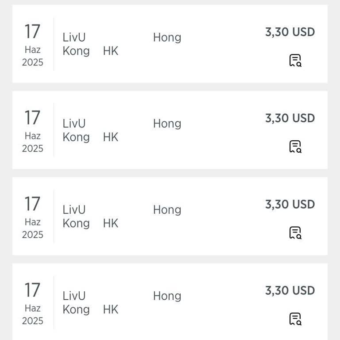Click third transaction's 3,30 USD amount
Image resolution: width=340 pixels, height=340 pixels.
[290, 205]
